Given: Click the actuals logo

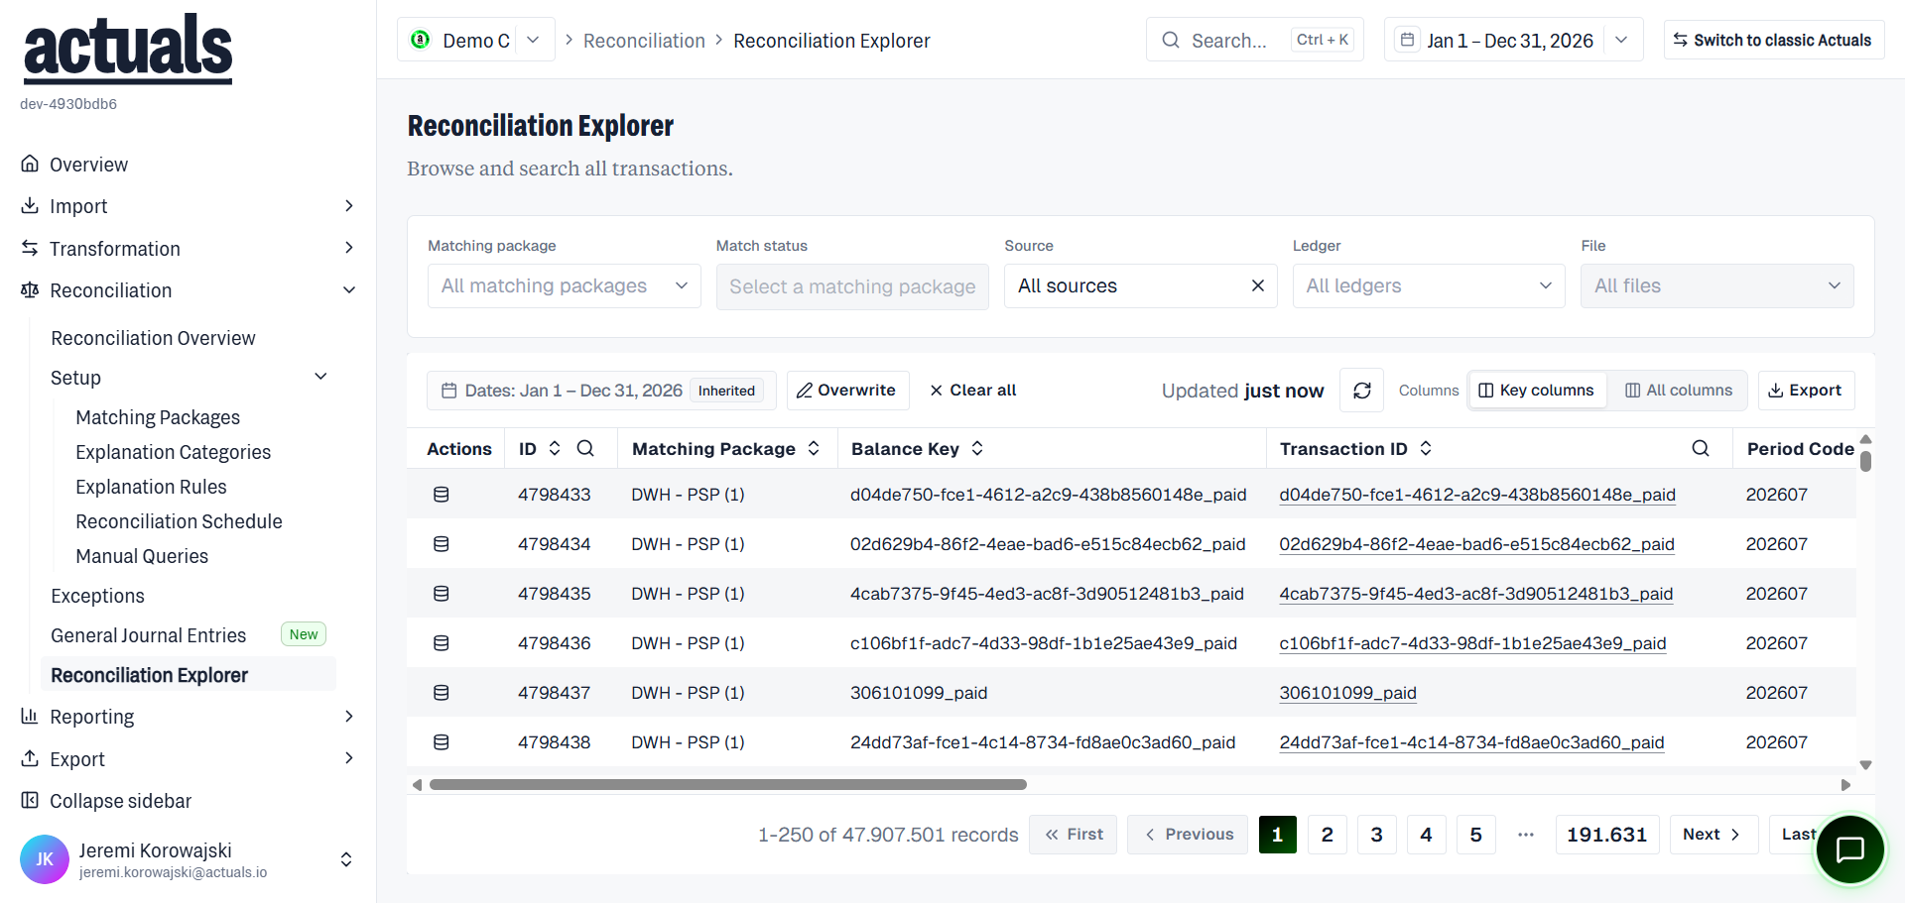Looking at the screenshot, I should point(128,48).
